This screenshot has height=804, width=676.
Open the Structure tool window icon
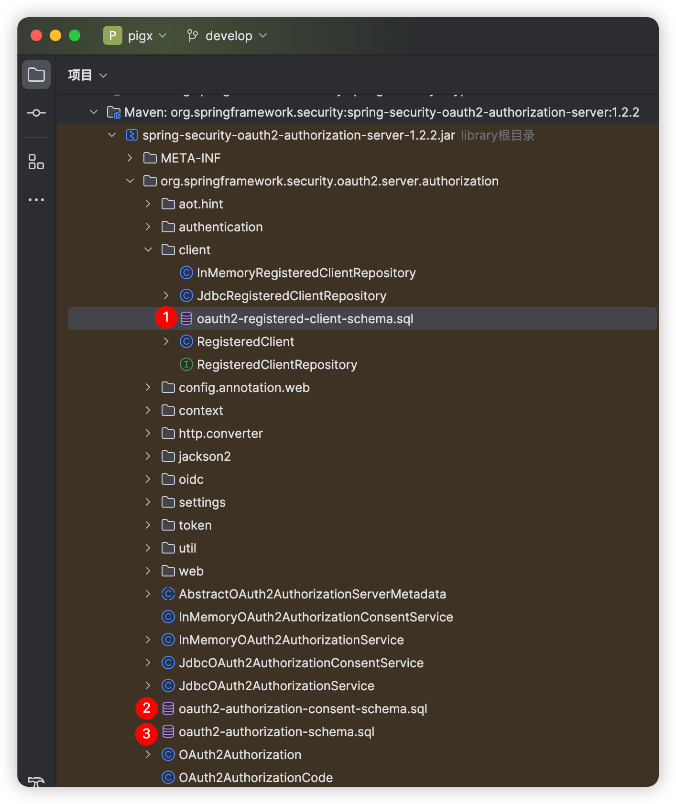click(36, 162)
